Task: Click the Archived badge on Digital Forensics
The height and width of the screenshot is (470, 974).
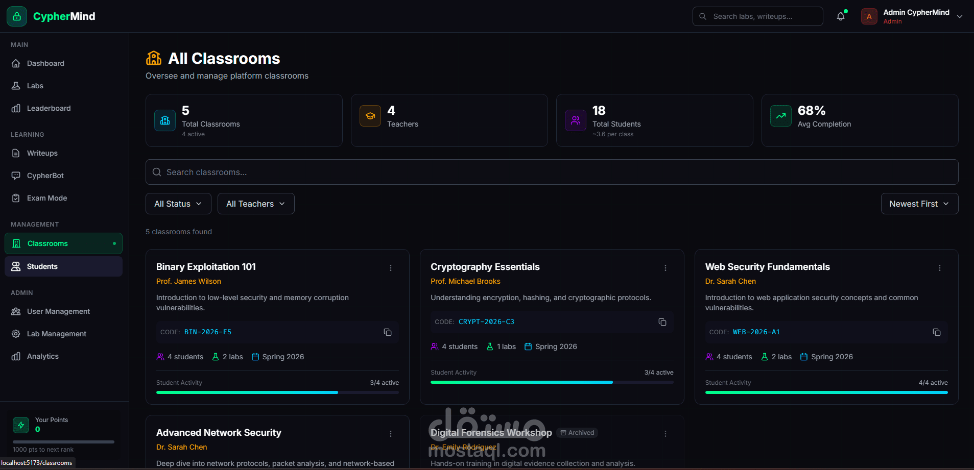Action: pos(577,433)
